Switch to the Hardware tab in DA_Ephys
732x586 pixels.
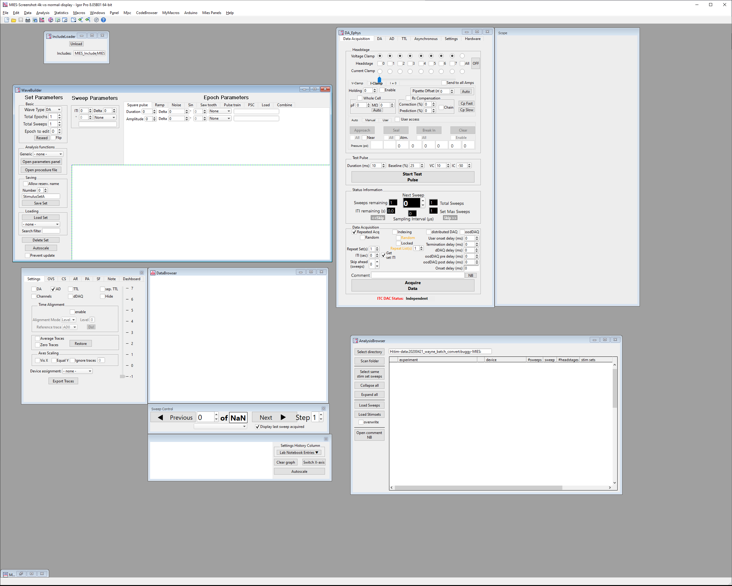473,39
